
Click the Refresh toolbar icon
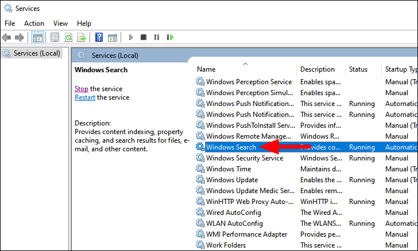coord(68,37)
